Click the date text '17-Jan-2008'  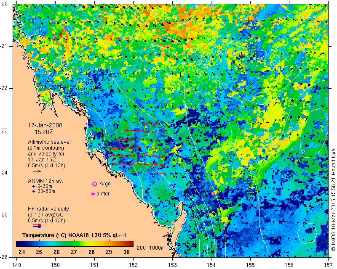click(x=45, y=125)
